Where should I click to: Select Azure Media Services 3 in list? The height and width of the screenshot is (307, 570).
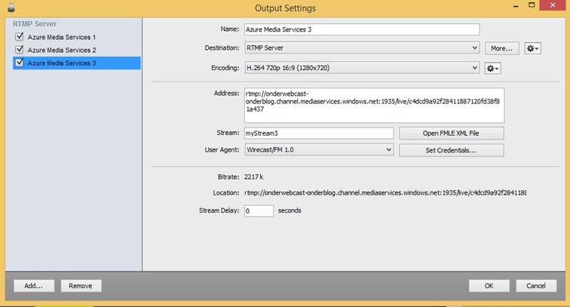tap(77, 63)
